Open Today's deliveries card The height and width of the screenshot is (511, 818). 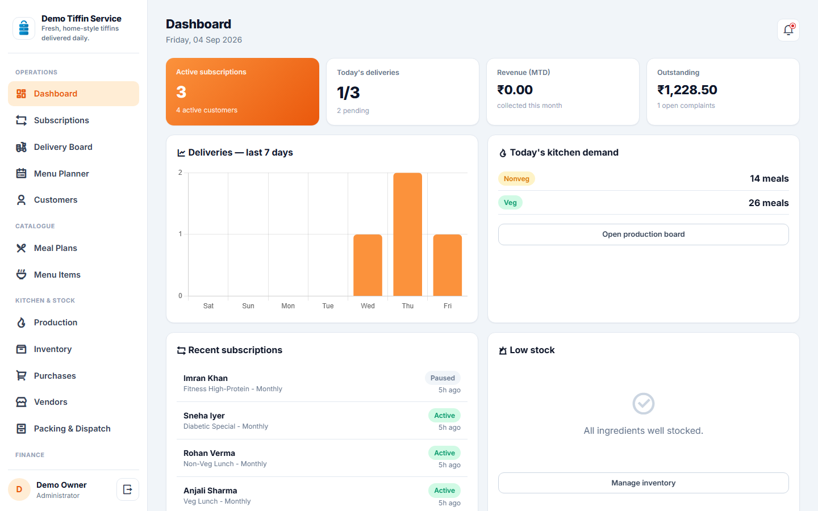click(403, 91)
